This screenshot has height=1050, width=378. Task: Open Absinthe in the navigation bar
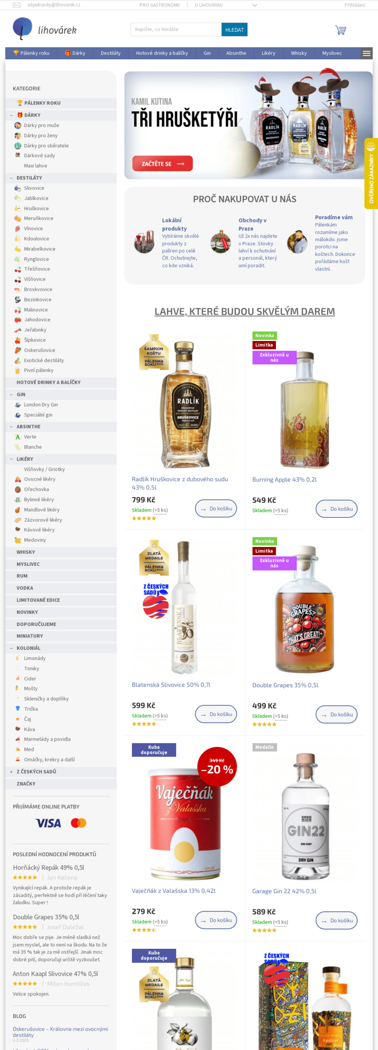236,53
